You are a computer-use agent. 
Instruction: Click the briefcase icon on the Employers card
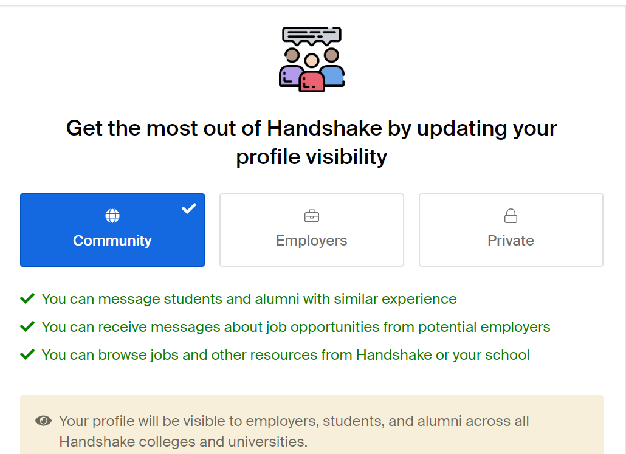pos(311,215)
